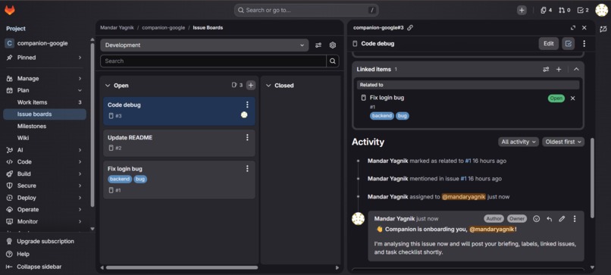611x275 pixels.
Task: Open the to-do list counter
Action: pyautogui.click(x=583, y=10)
